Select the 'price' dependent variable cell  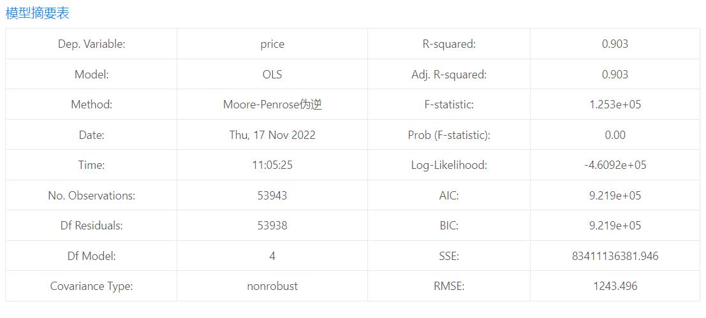pyautogui.click(x=272, y=44)
